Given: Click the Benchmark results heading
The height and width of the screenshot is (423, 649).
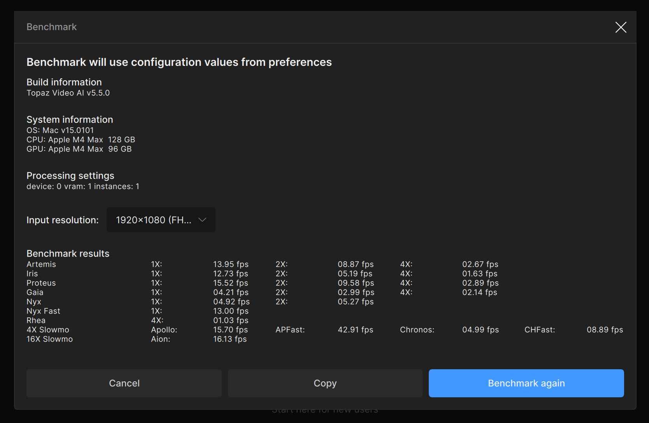Looking at the screenshot, I should pos(68,254).
